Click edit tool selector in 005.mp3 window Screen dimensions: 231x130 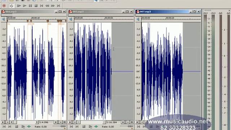click(x=71, y=19)
